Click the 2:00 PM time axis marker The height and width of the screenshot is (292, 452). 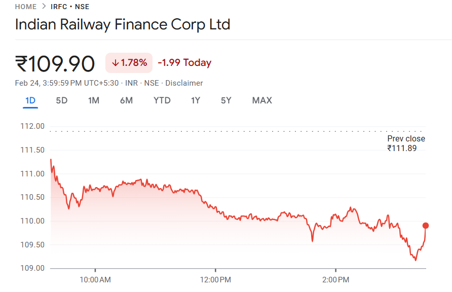point(335,279)
